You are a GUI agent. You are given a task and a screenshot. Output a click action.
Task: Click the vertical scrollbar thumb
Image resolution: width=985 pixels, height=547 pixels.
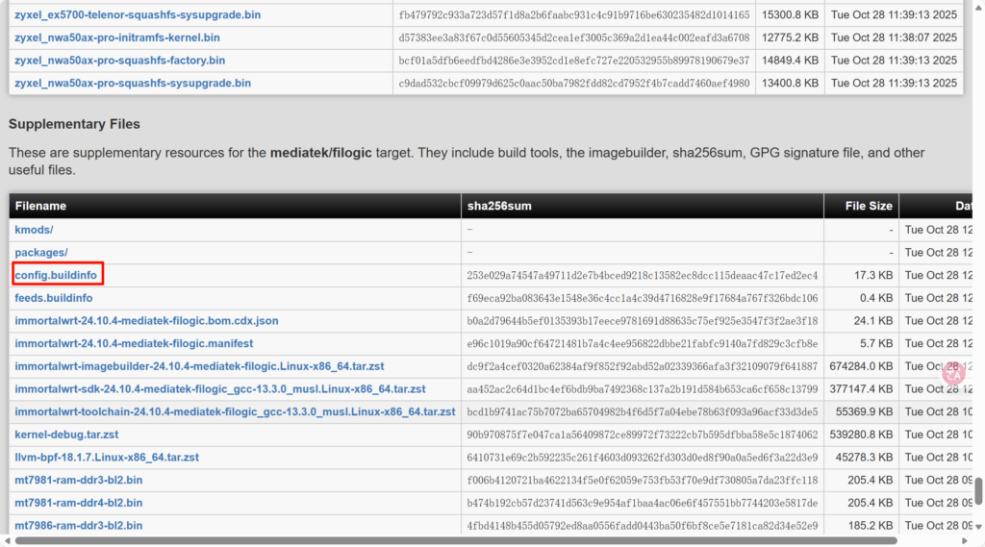(x=978, y=490)
